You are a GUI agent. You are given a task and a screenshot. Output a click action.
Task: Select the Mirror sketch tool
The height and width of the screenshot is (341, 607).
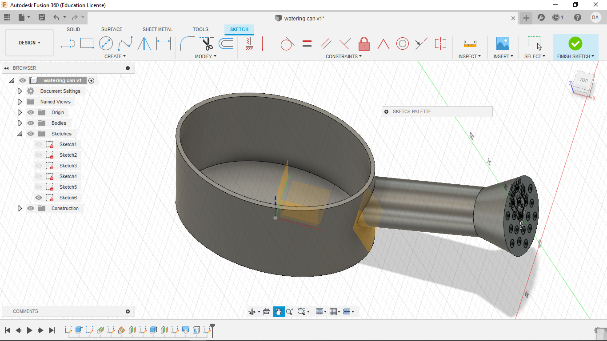[x=144, y=44]
